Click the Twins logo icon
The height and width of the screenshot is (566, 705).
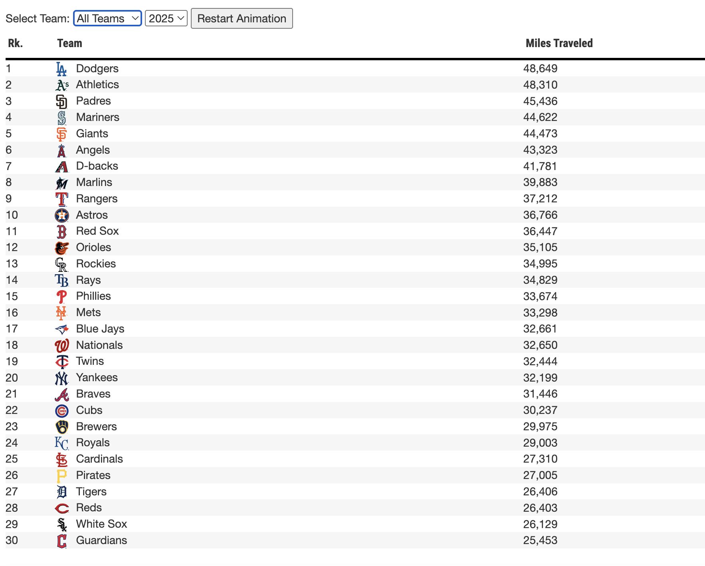(61, 362)
